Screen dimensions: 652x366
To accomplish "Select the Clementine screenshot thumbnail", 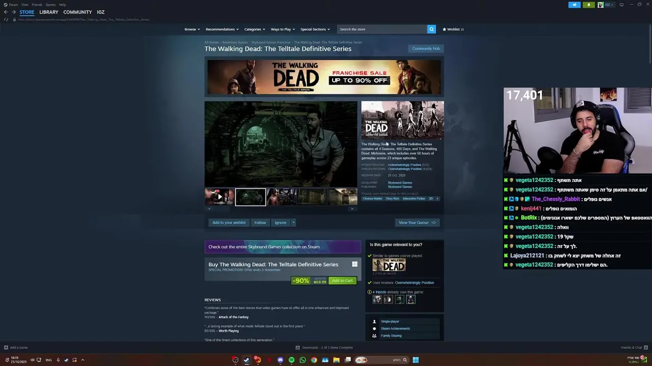I will [282, 197].
